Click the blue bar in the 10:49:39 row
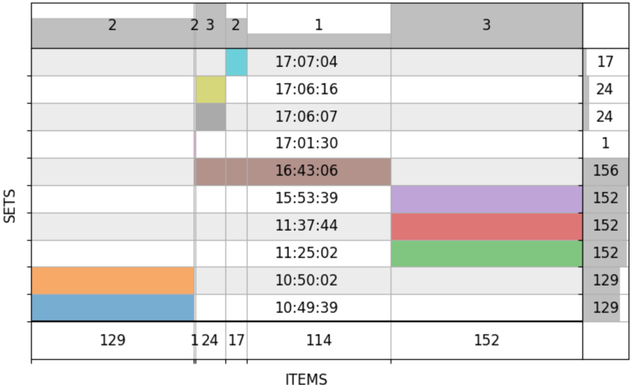This screenshot has height=385, width=633. click(x=113, y=308)
